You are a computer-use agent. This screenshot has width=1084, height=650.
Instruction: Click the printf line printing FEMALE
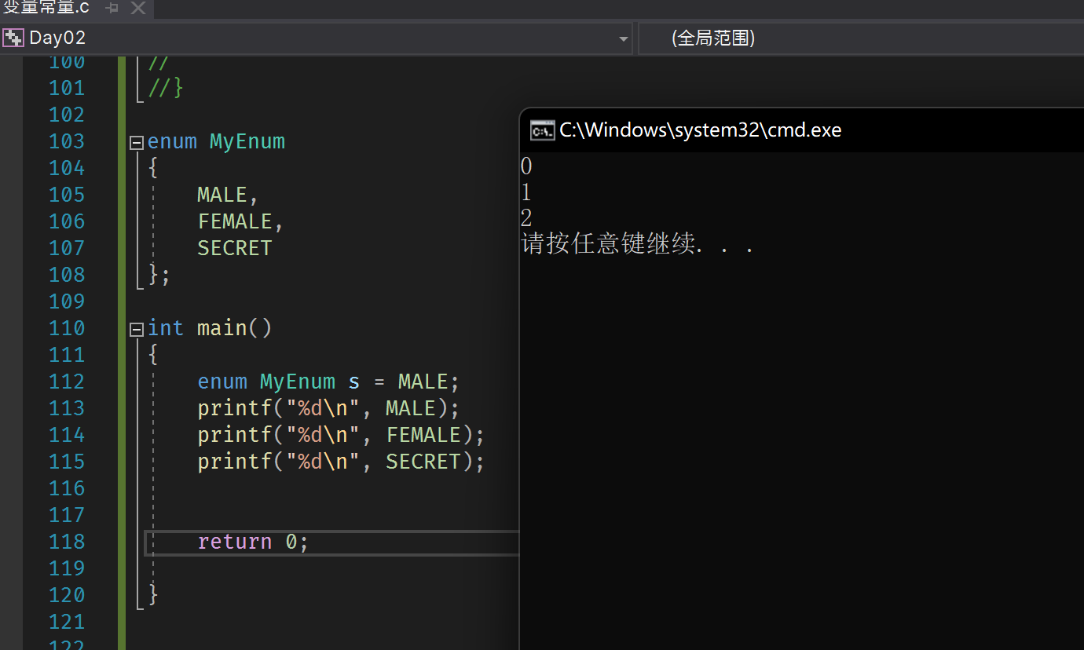coord(342,435)
